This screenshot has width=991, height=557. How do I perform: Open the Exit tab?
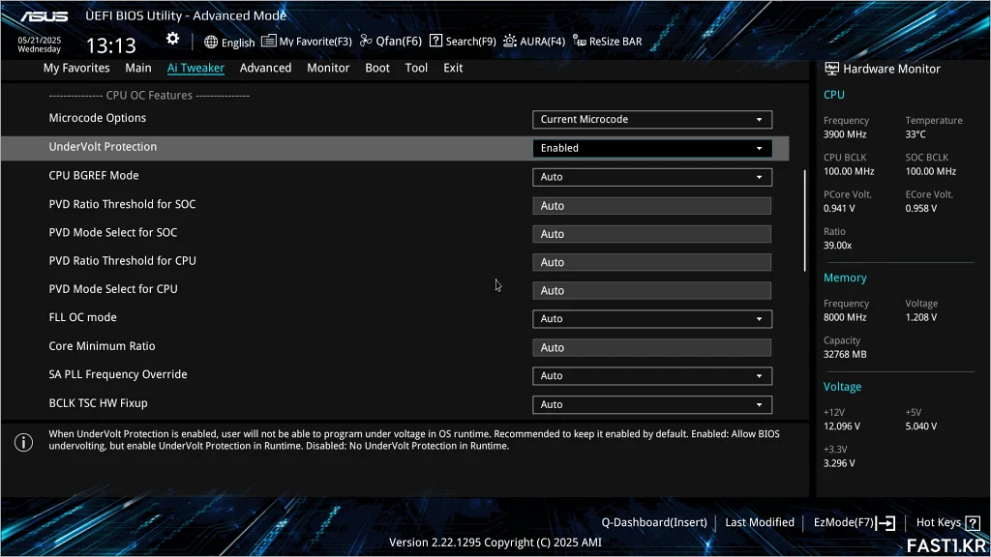[x=453, y=68]
